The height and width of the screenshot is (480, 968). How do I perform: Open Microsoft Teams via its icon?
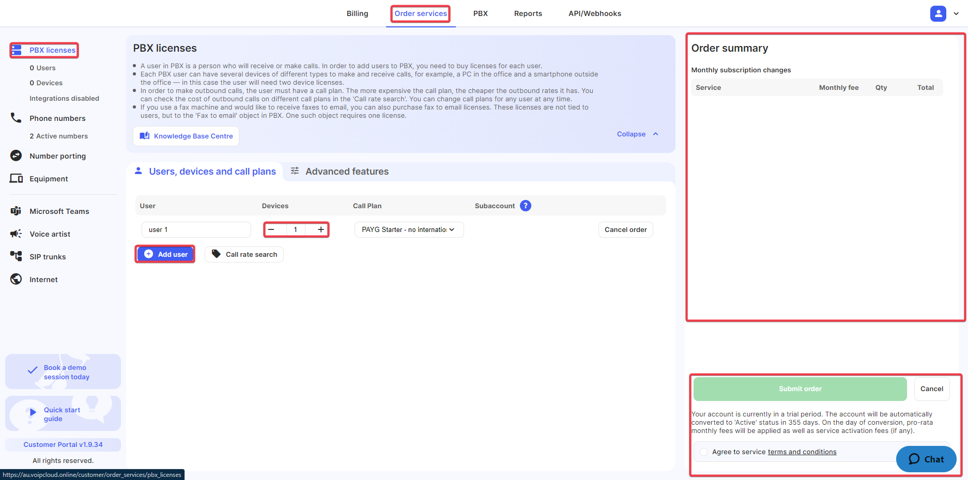coord(16,211)
